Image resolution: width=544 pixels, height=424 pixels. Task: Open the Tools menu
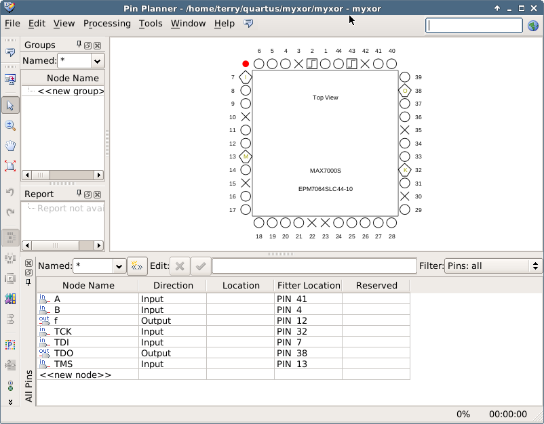(151, 24)
